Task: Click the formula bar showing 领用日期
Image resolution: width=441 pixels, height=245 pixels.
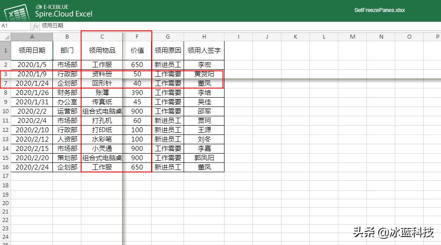Action: click(x=241, y=26)
